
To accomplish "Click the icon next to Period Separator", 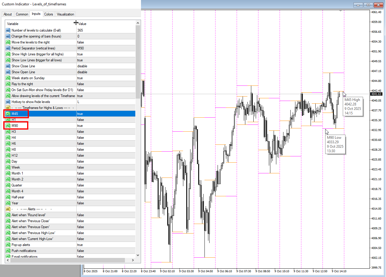I will (8, 48).
